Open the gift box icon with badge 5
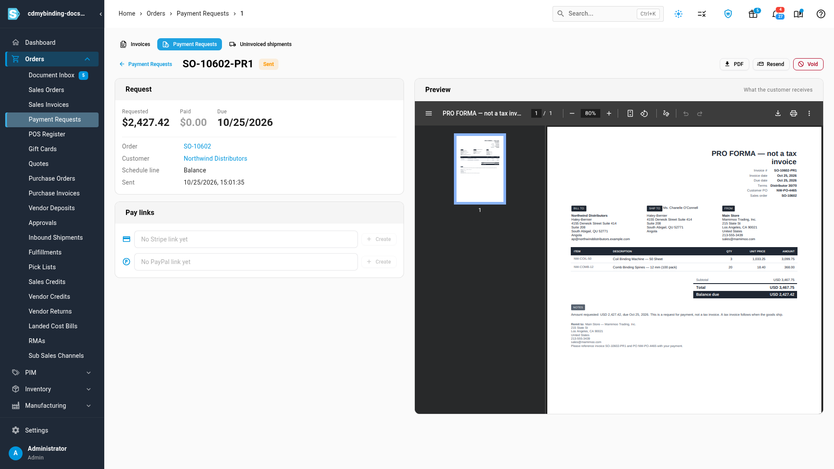Screen dimensions: 834x469 pyautogui.click(x=753, y=14)
